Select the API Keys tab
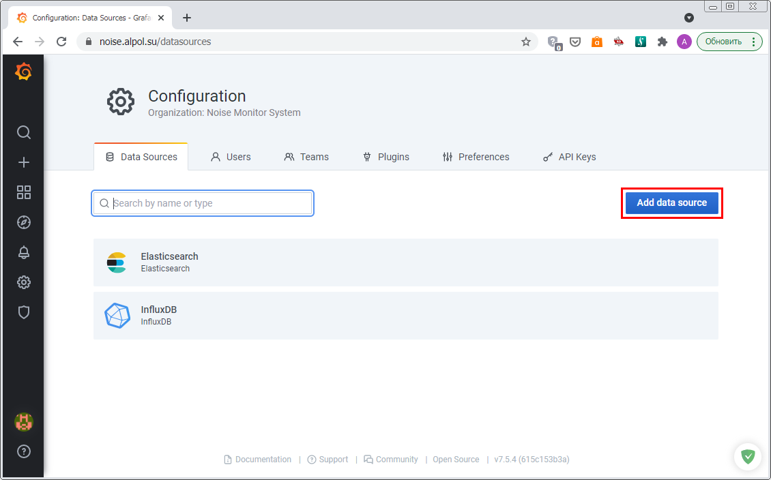The image size is (771, 480). tap(569, 157)
